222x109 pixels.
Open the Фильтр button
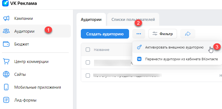tap(163, 34)
